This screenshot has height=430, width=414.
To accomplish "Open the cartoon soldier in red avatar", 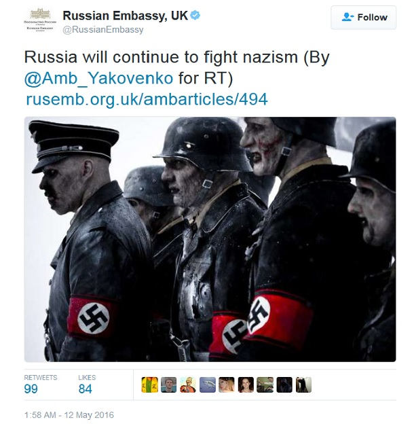I will click(x=188, y=384).
